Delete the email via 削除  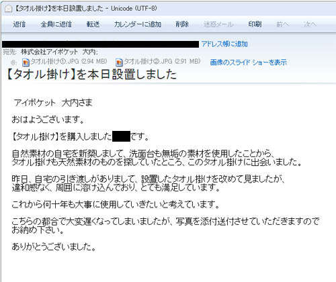182,24
